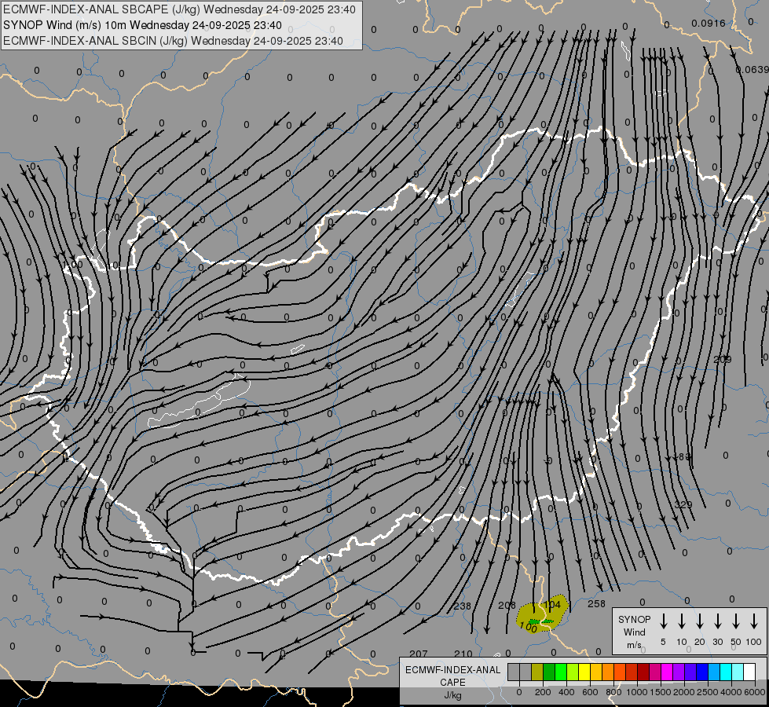Click the 207 value on map
This screenshot has height=707, width=769.
point(419,654)
